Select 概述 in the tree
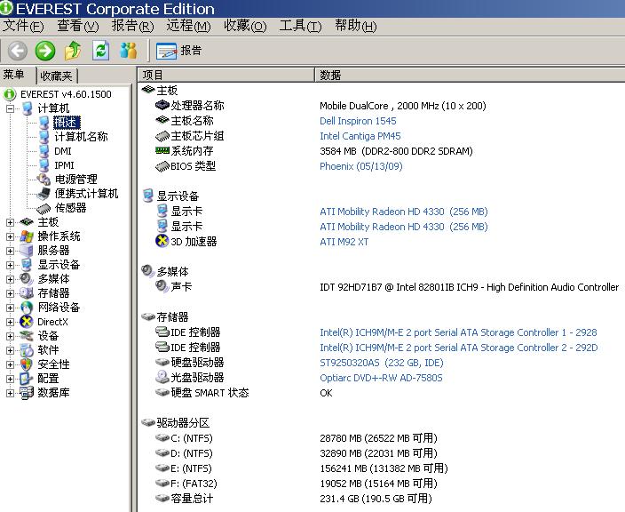 [x=67, y=122]
